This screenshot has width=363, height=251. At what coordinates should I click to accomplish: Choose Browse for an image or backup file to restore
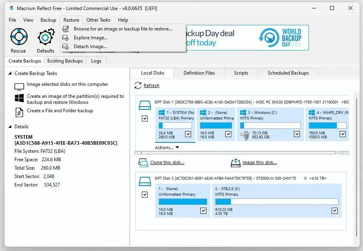[x=123, y=29]
